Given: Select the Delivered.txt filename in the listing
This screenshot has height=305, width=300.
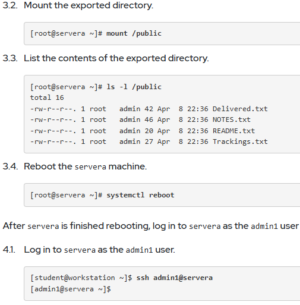Looking at the screenshot, I should (240, 109).
